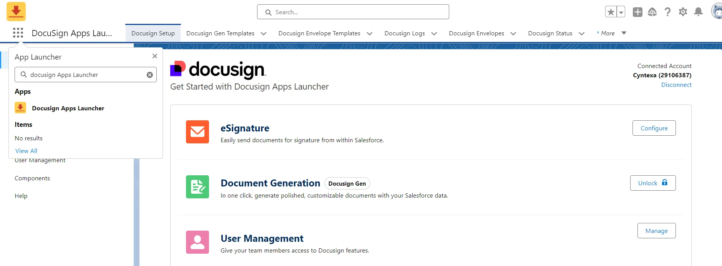This screenshot has width=722, height=266.
Task: Select the Docusign Setup tab
Action: coord(153,33)
